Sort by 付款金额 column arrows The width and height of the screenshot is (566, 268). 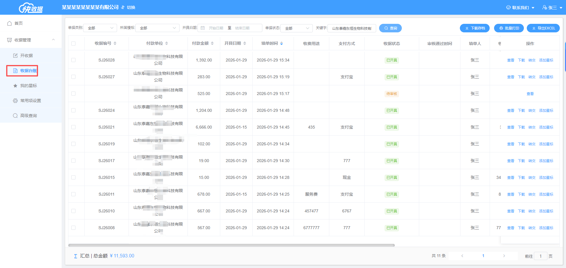click(212, 44)
